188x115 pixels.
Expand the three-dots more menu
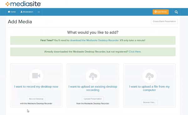click(39, 12)
